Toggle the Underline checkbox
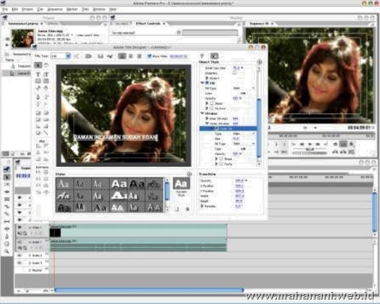Image resolution: width=380 pixels, height=304 pixels. (234, 73)
